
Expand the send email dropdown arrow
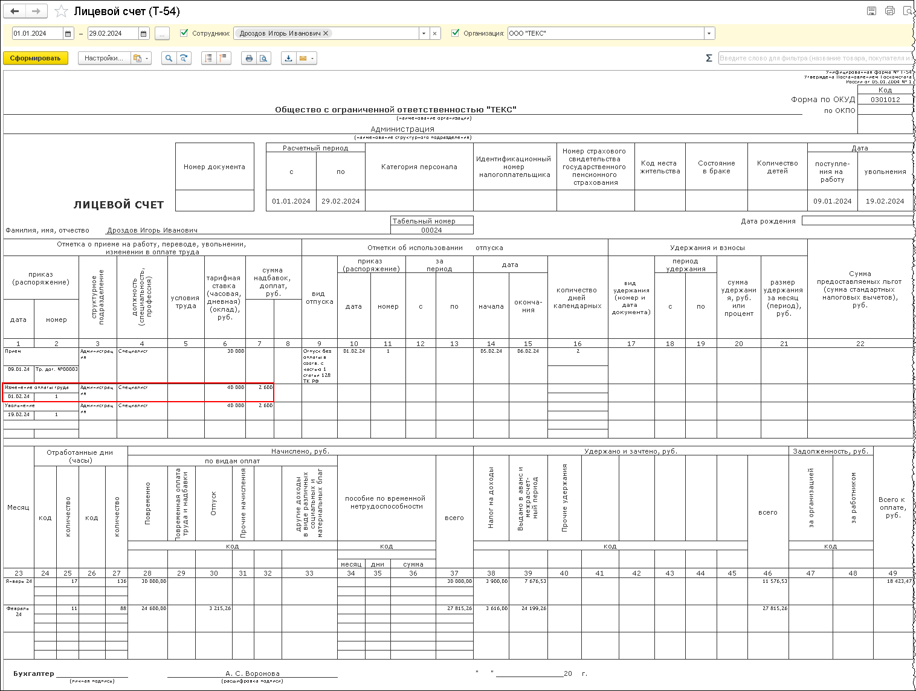pos(313,58)
